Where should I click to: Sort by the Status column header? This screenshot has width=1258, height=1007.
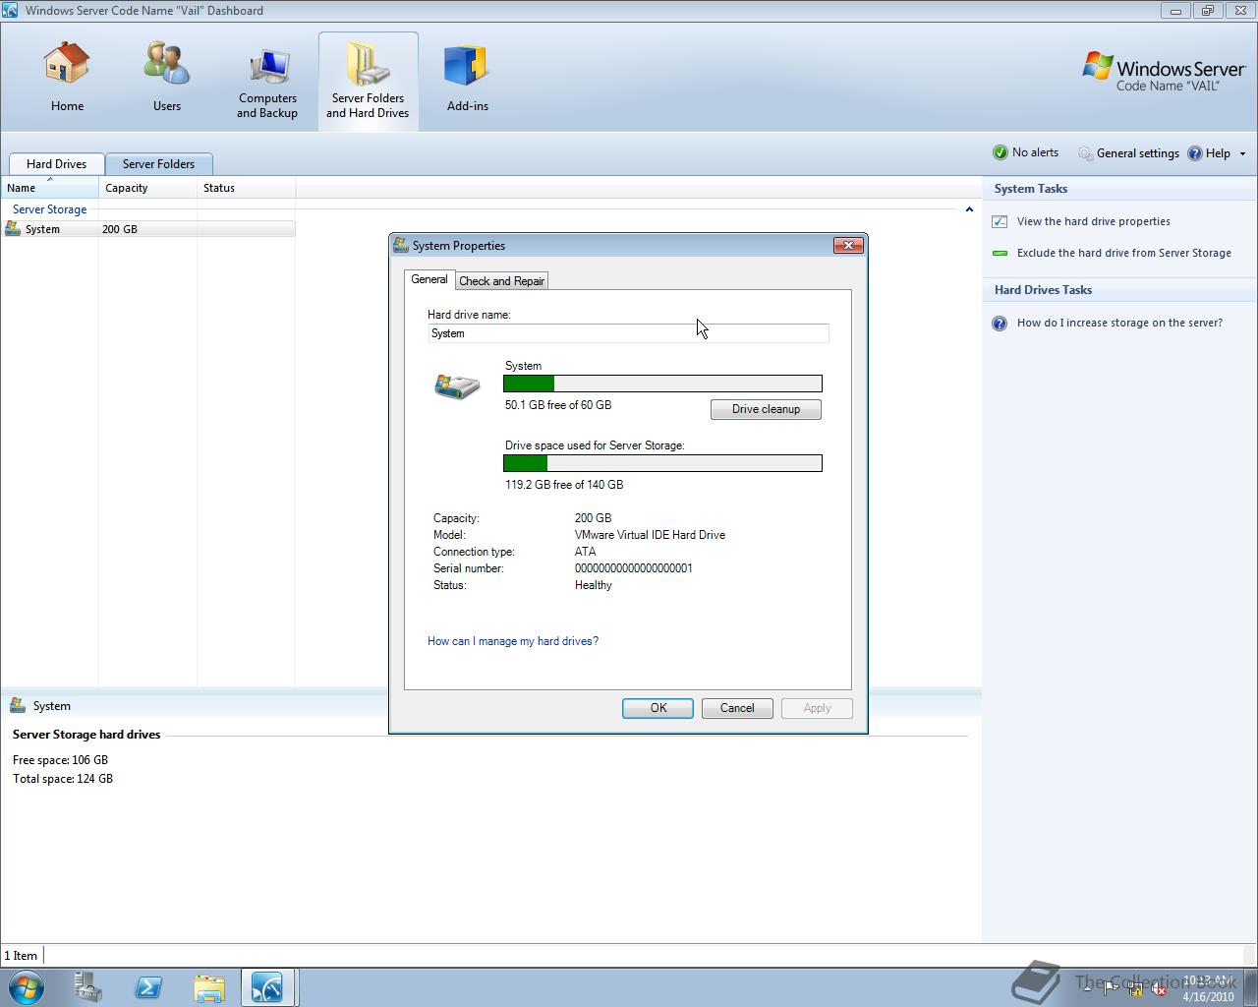246,188
